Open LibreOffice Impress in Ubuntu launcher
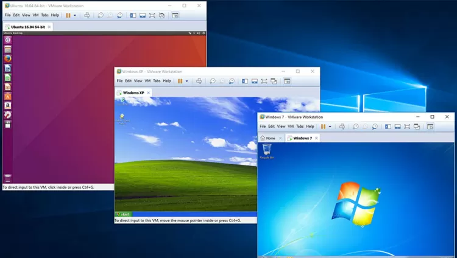The width and height of the screenshot is (457, 258). [x=8, y=87]
